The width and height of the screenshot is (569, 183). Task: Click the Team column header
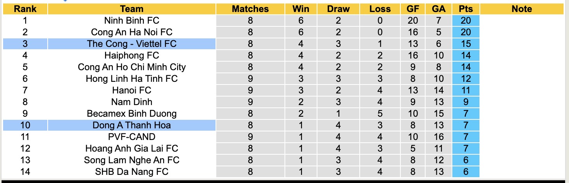click(x=132, y=9)
